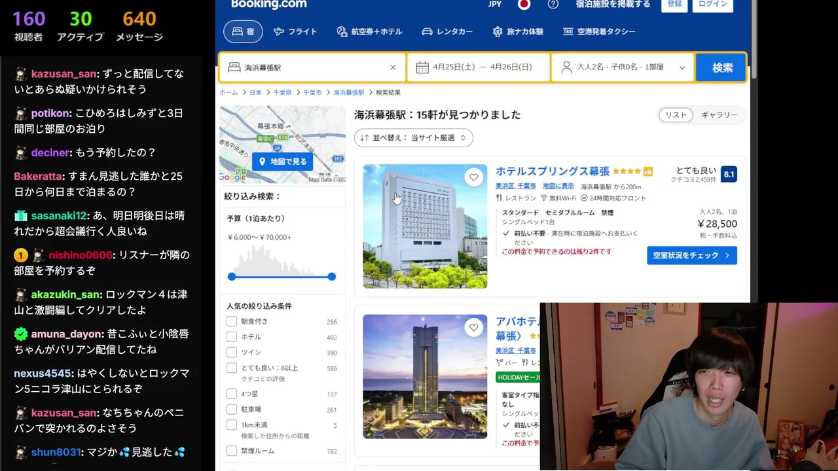Open the ホテルスプリングス幕張 photo thumbnail
Viewport: 838px width, 471px height.
425,226
